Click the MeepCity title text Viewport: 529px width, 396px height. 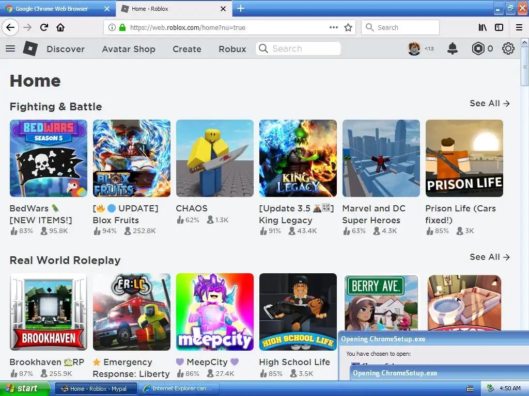pos(207,362)
